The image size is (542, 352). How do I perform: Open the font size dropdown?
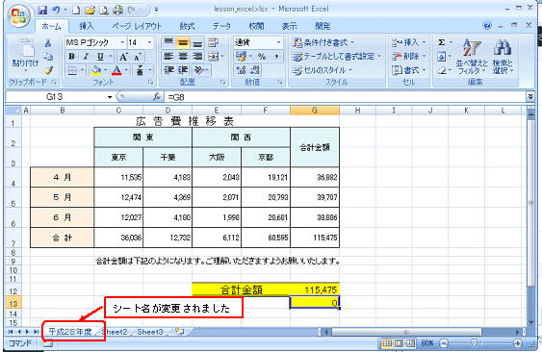point(149,42)
